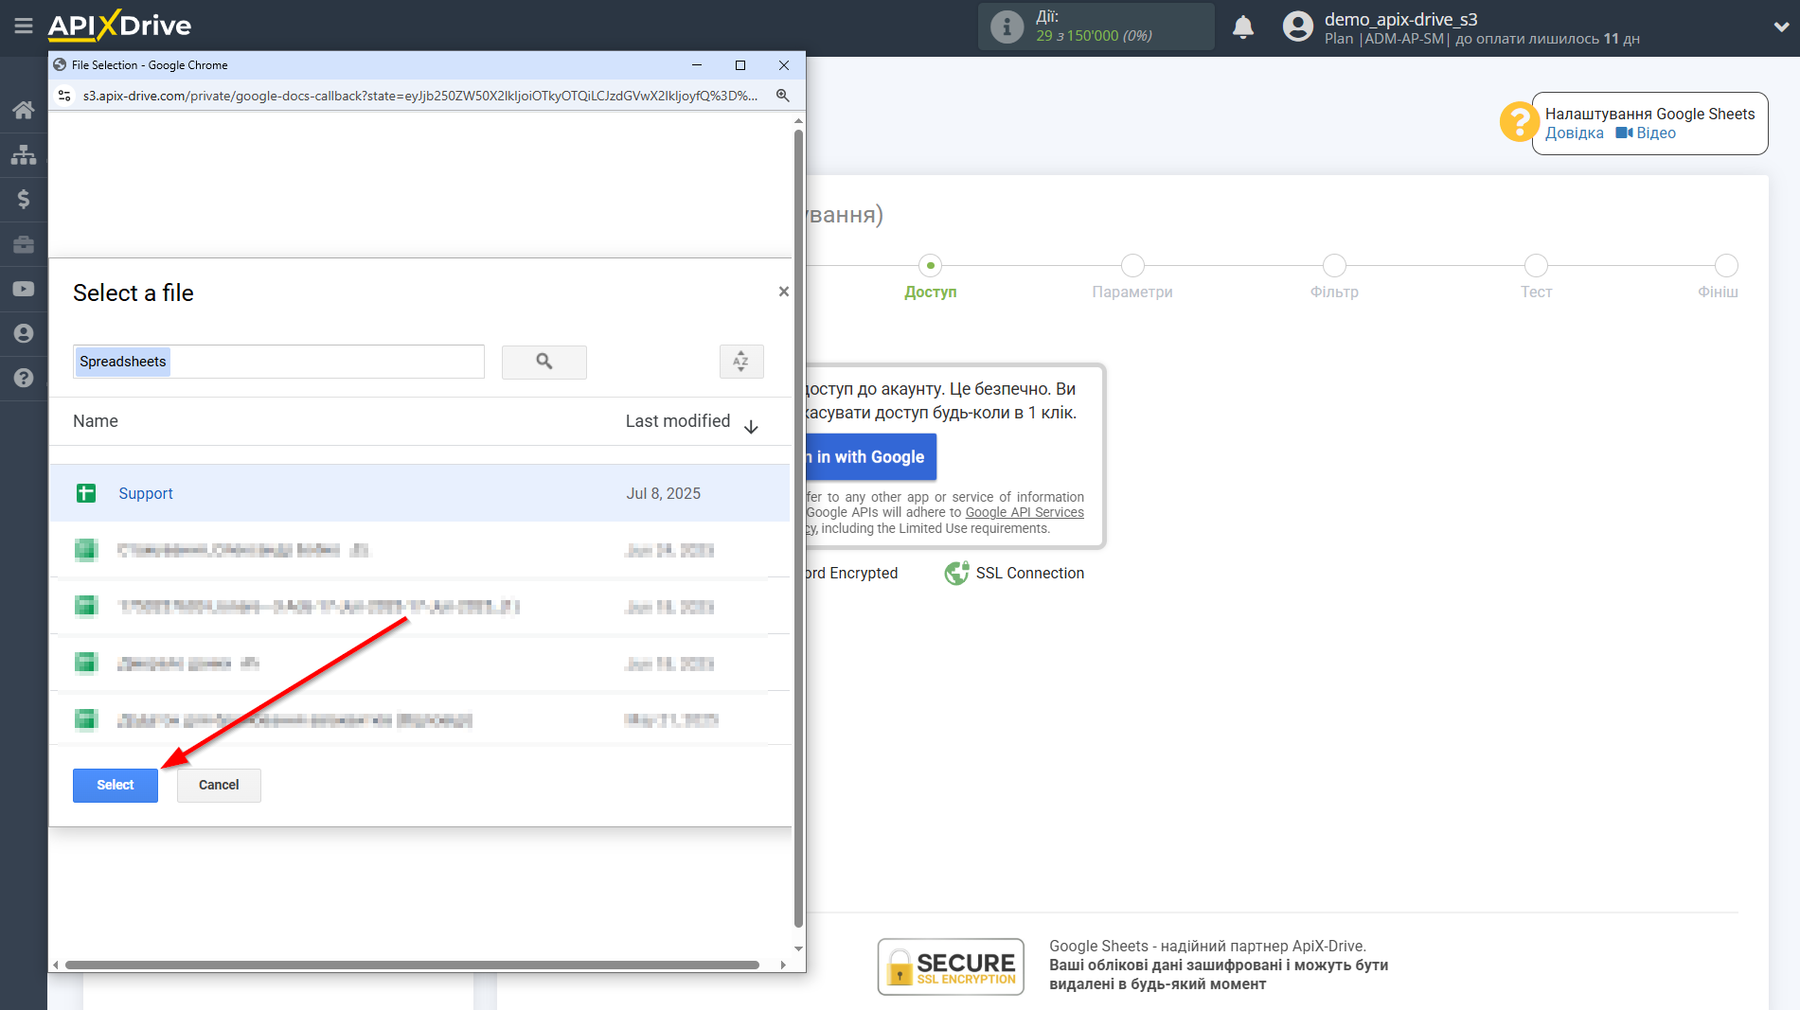Open the Google API Services link

point(1025,513)
